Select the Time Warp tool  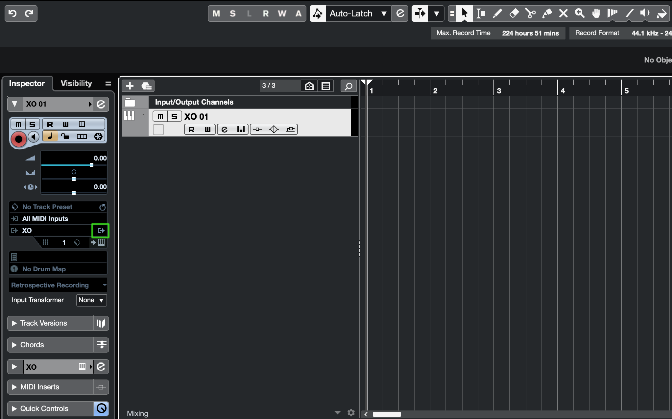pos(612,13)
